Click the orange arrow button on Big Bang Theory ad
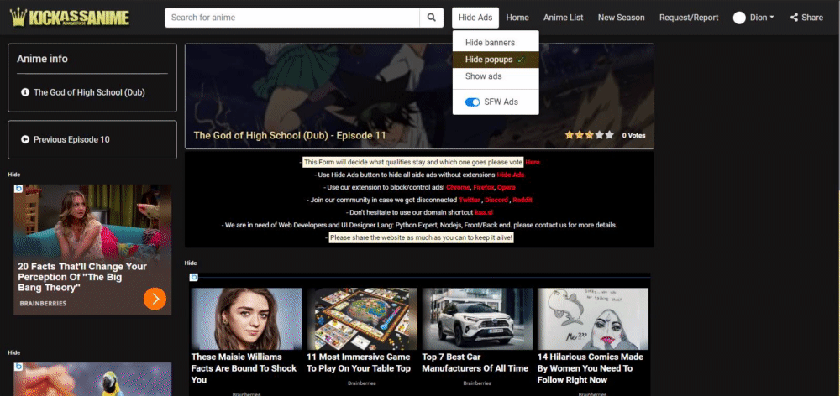Screen dimensions: 840x396 (155, 299)
